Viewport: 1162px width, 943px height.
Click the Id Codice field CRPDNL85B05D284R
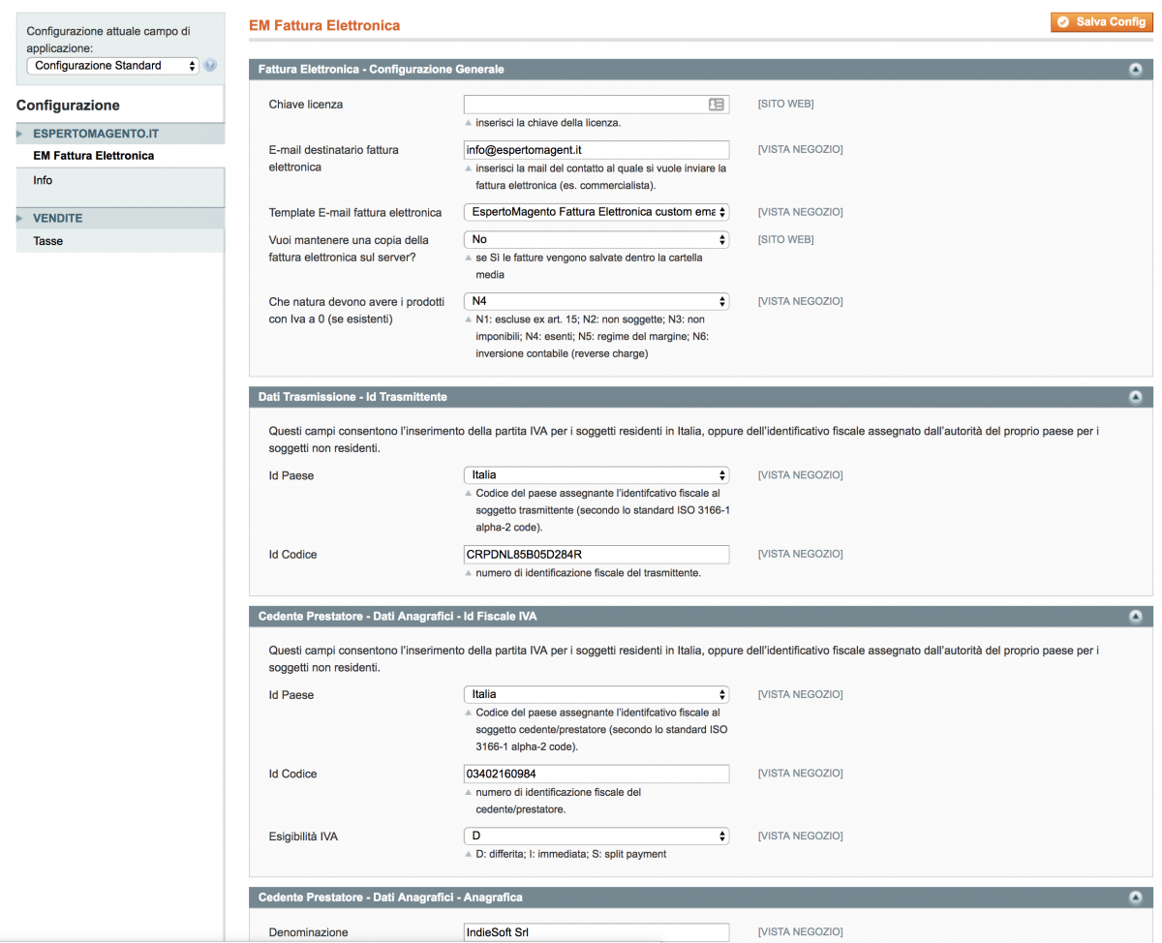point(596,554)
